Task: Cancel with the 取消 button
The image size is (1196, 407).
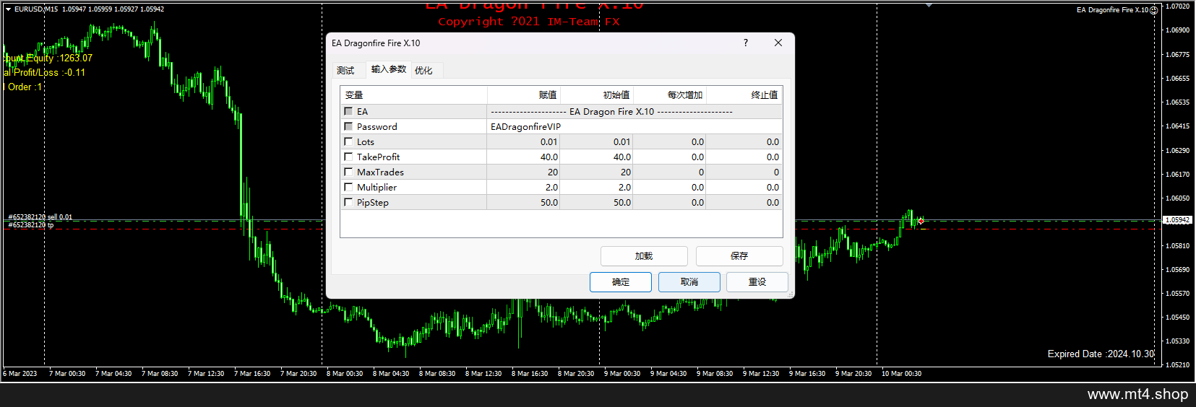Action: click(x=689, y=282)
